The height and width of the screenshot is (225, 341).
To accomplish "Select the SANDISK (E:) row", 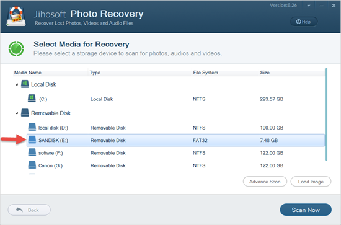I will click(175, 140).
